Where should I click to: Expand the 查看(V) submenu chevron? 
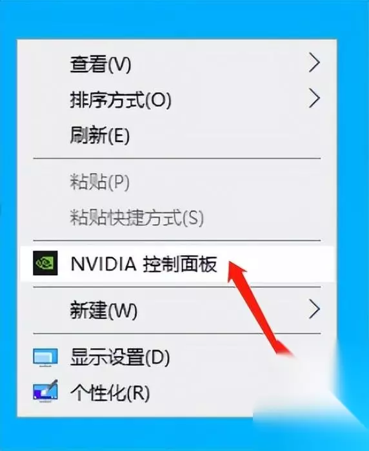click(314, 63)
